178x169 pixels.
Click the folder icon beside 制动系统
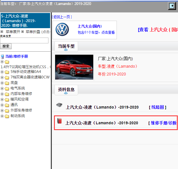click(x=7, y=116)
